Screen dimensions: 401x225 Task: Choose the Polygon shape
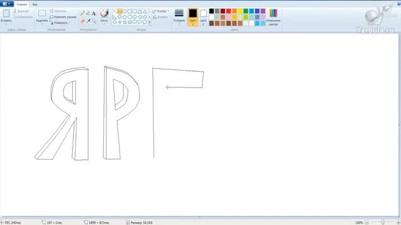coord(140,11)
